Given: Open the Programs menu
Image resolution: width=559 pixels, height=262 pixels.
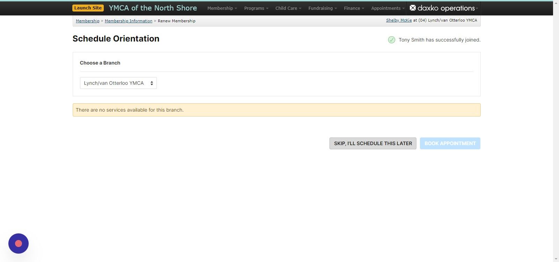Looking at the screenshot, I should [x=256, y=8].
